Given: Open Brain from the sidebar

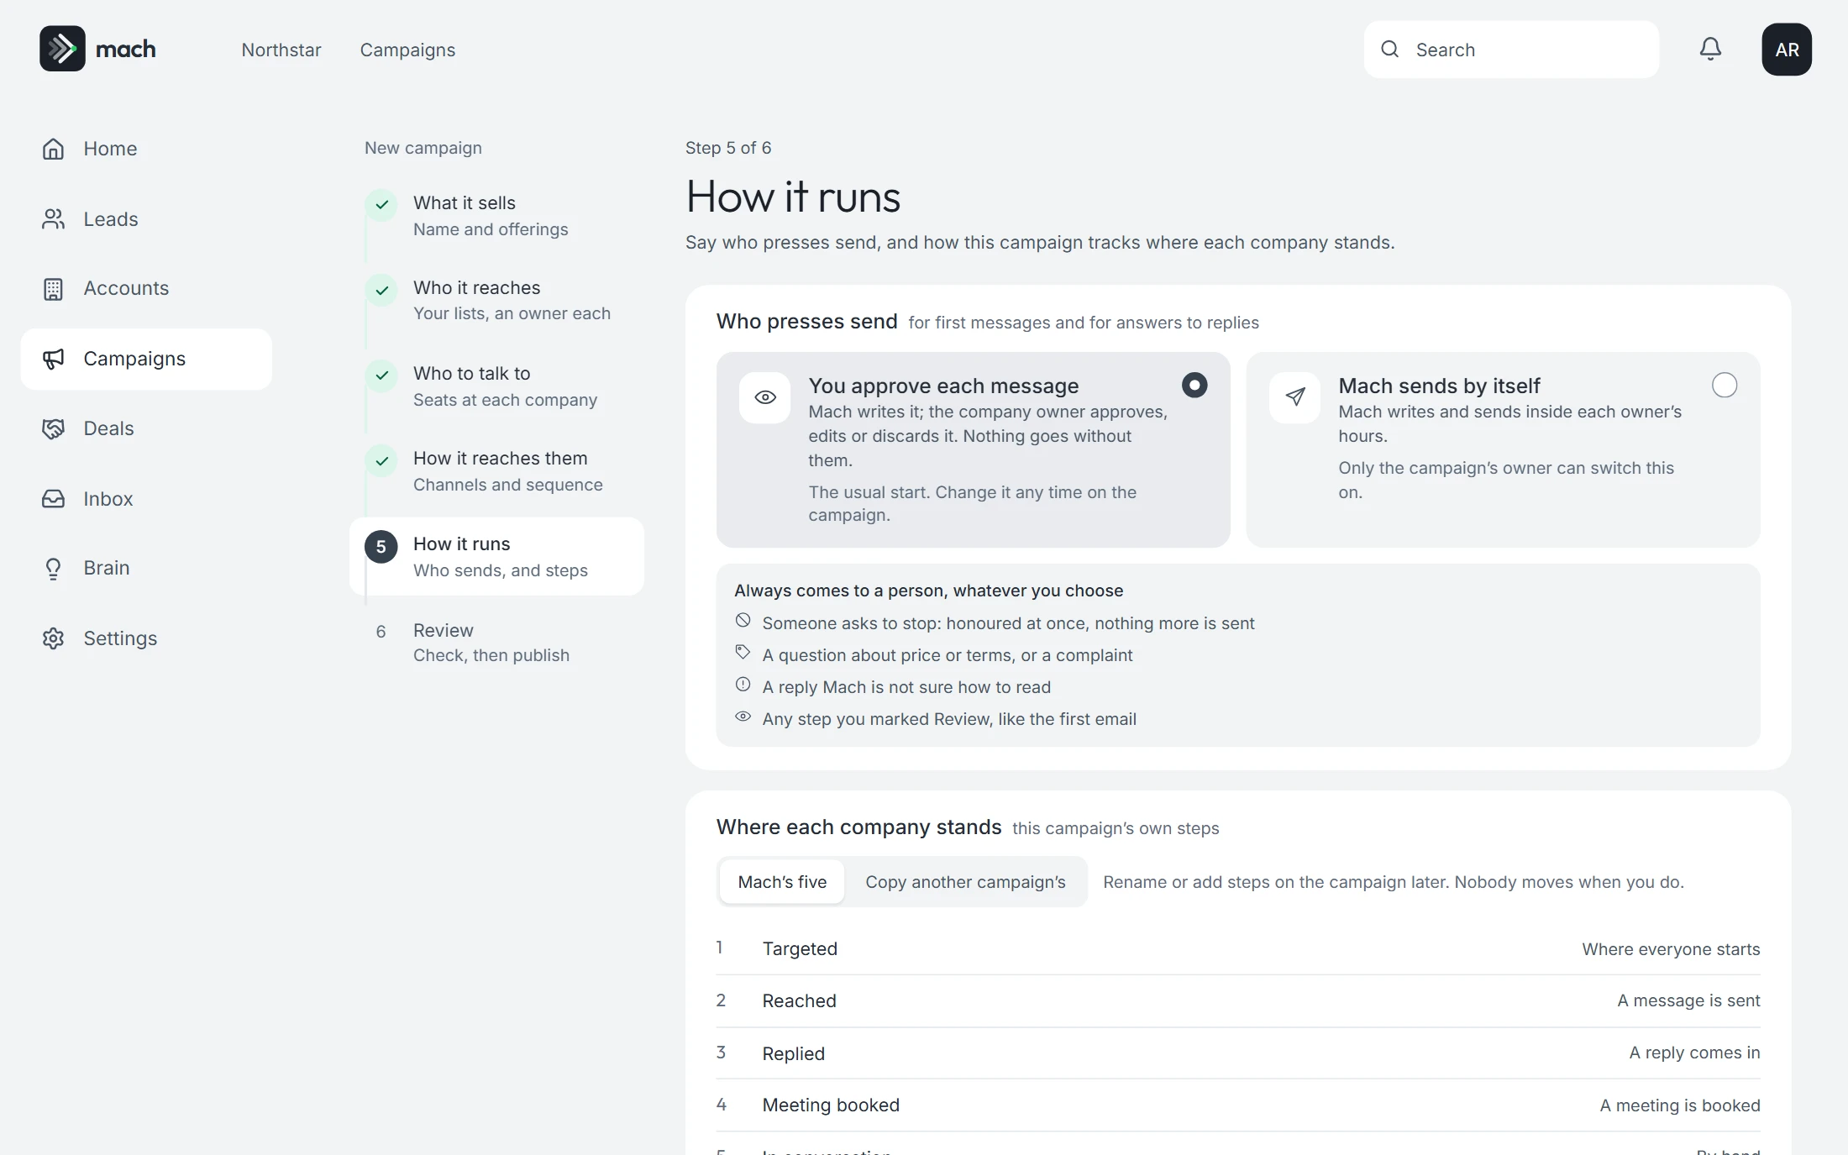Looking at the screenshot, I should click(146, 568).
